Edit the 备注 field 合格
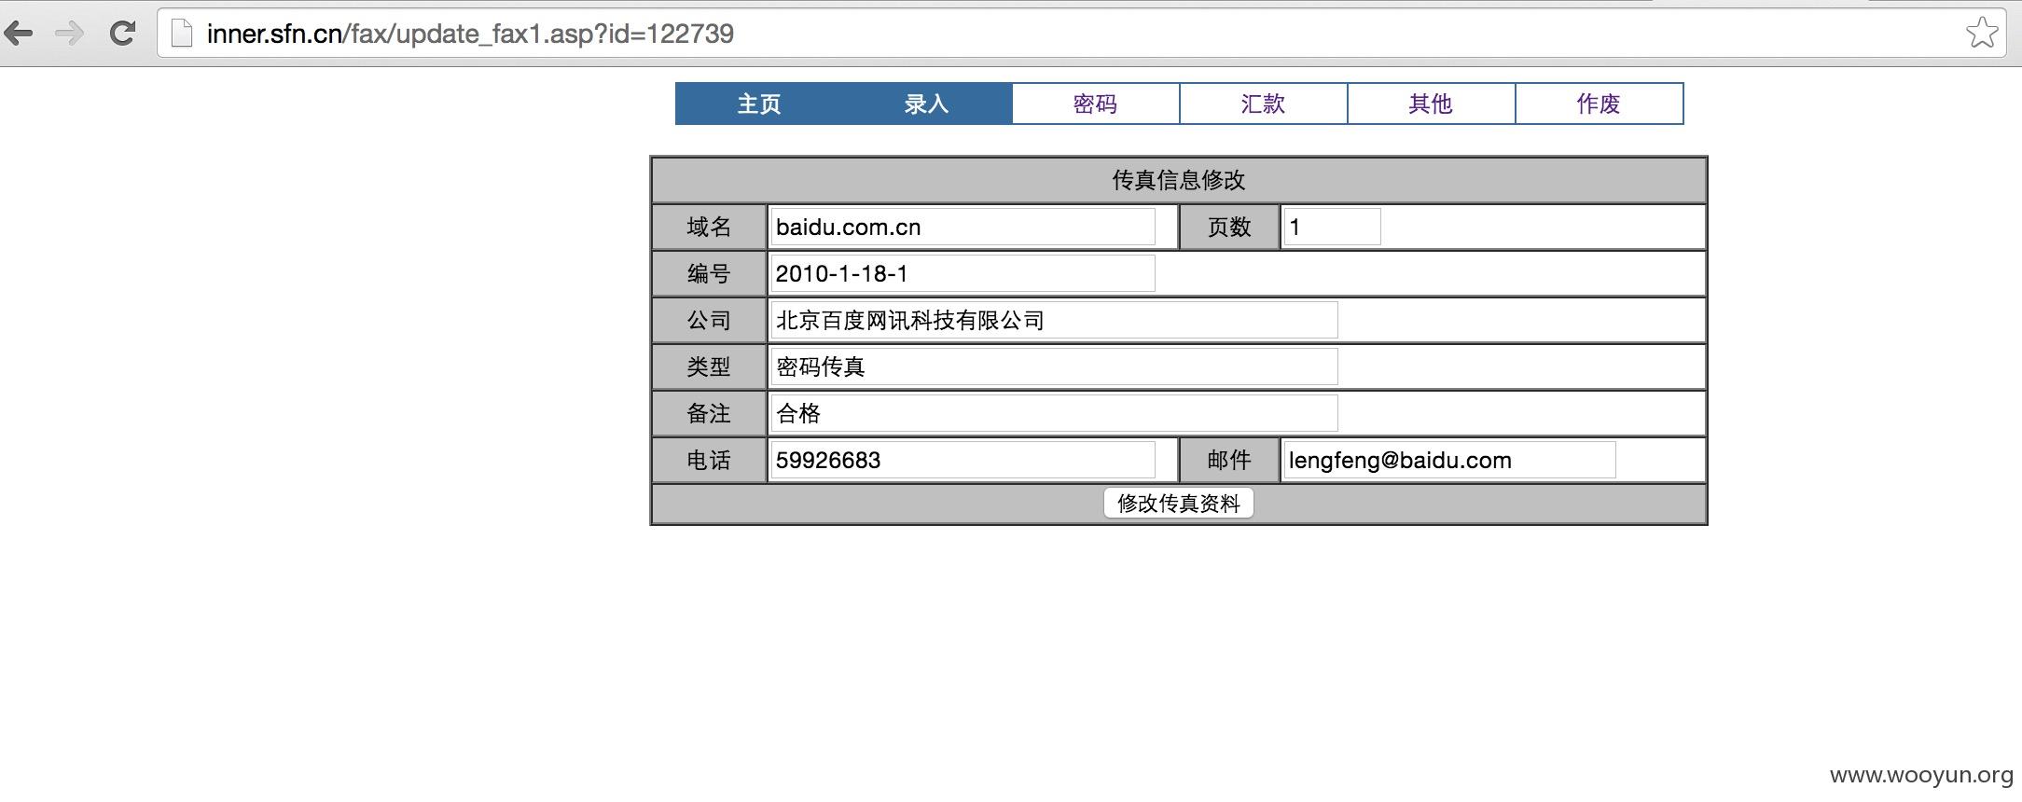 point(1054,413)
